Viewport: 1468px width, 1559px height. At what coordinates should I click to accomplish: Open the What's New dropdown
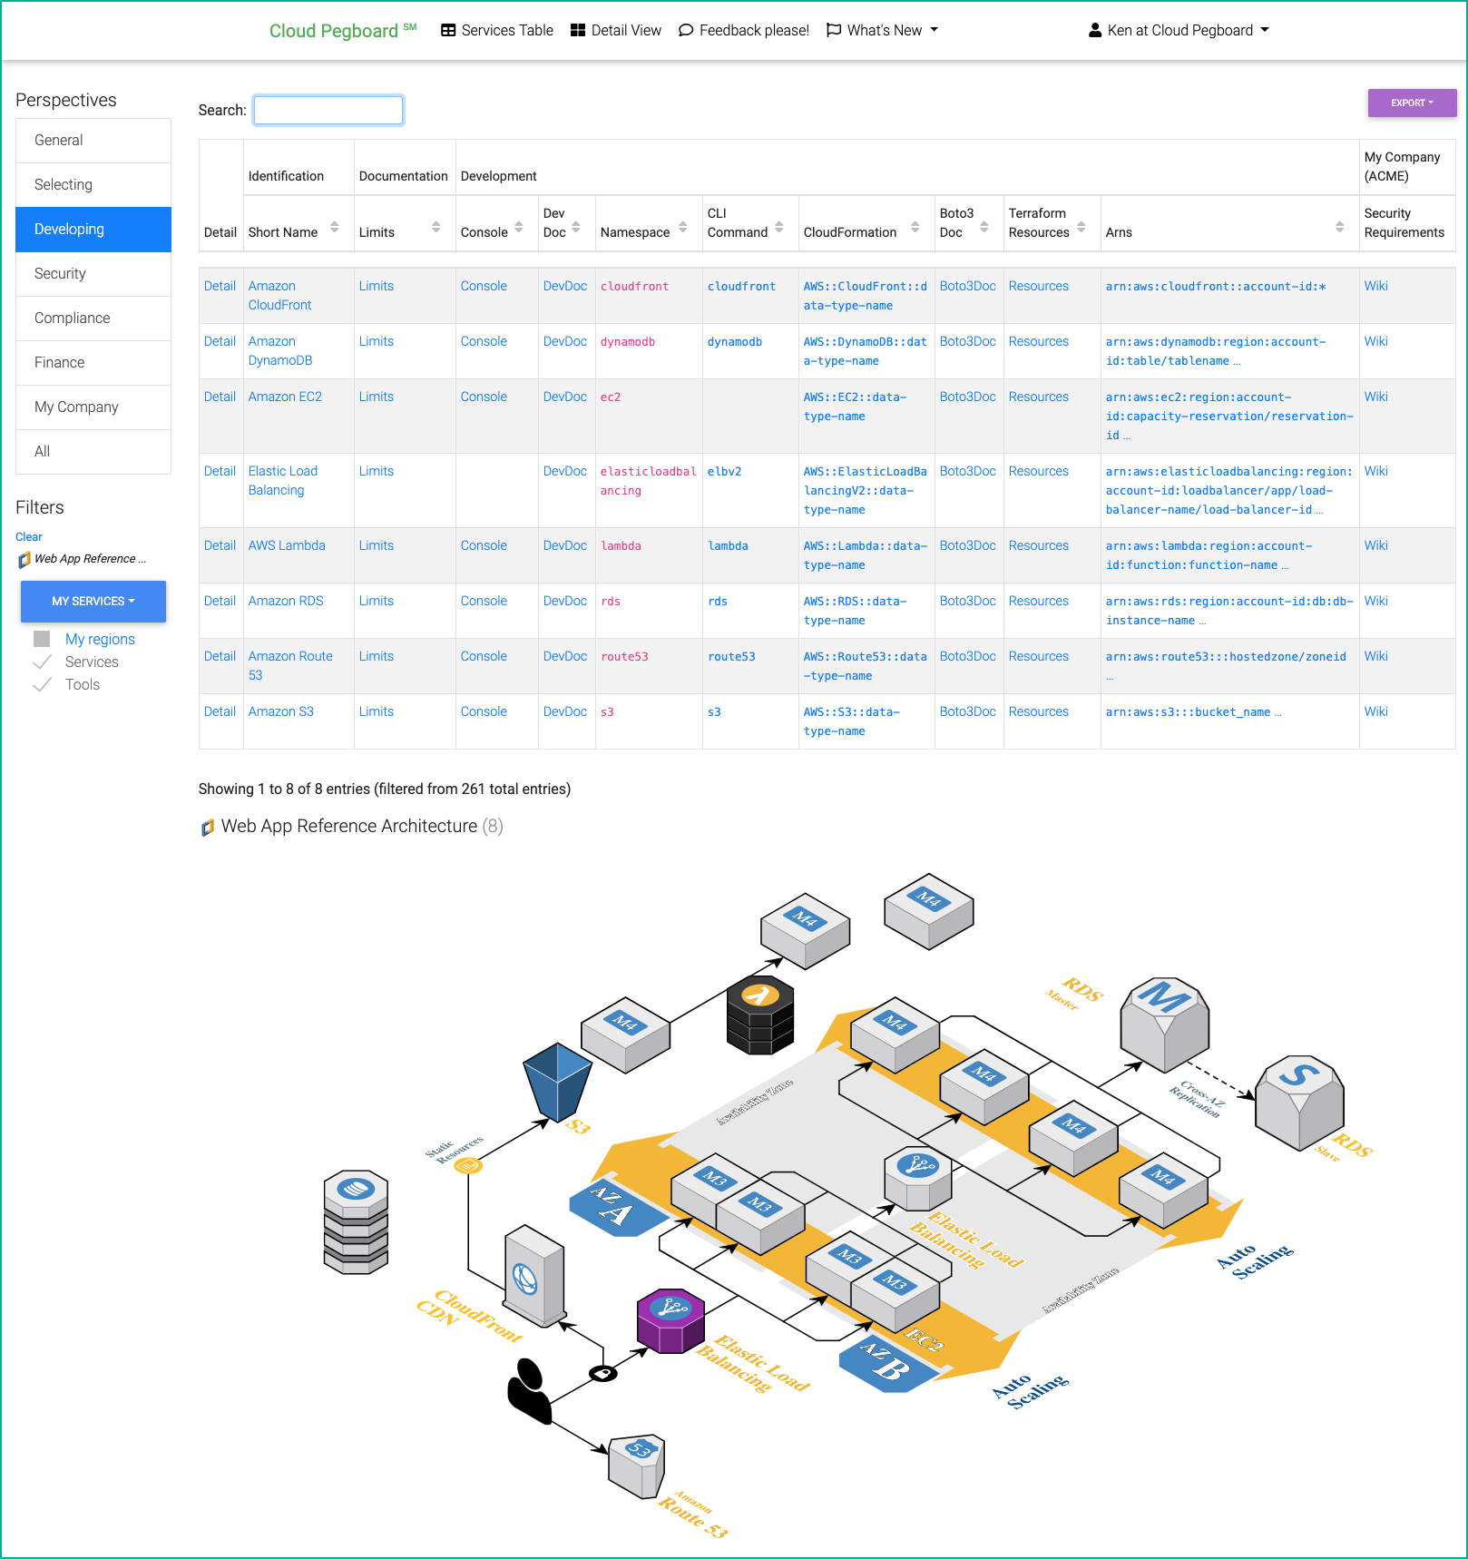882,30
